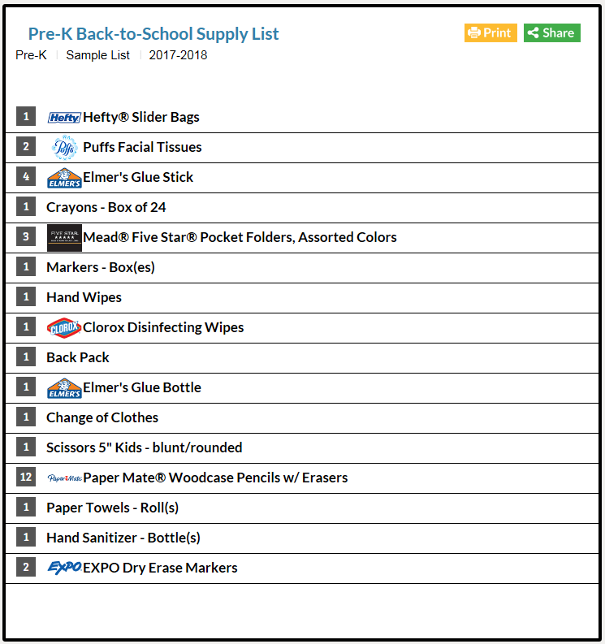Share the supply list
Viewport: 605px width, 644px height.
pyautogui.click(x=552, y=32)
